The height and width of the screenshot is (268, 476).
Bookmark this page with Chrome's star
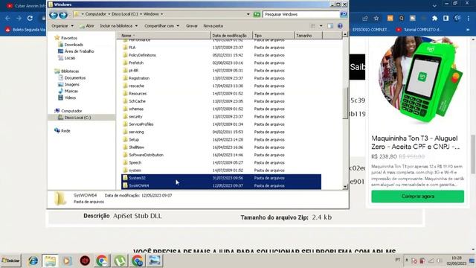point(376,18)
